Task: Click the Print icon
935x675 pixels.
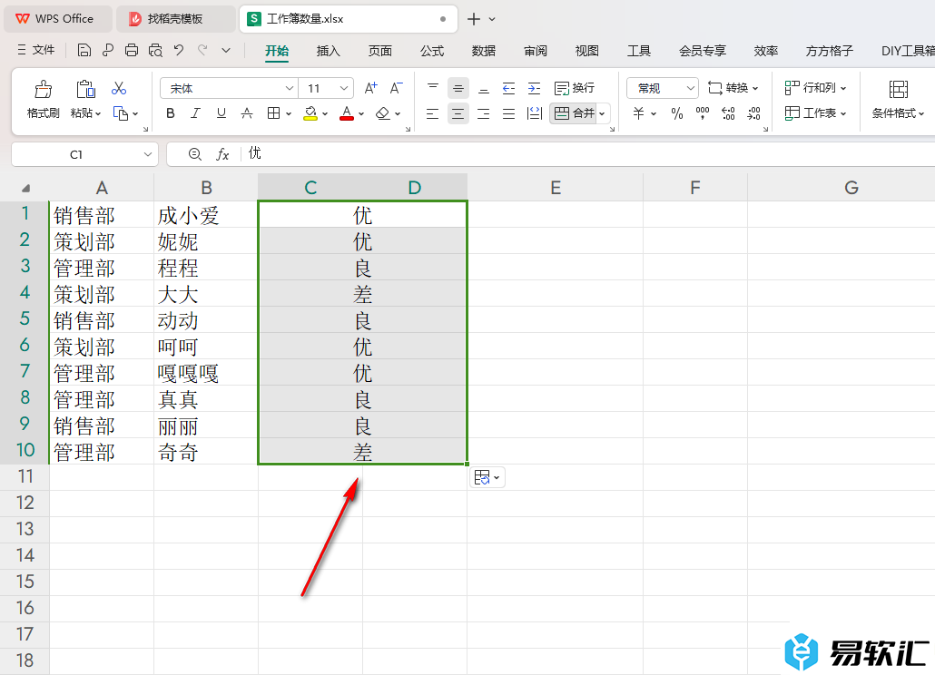Action: coord(132,51)
